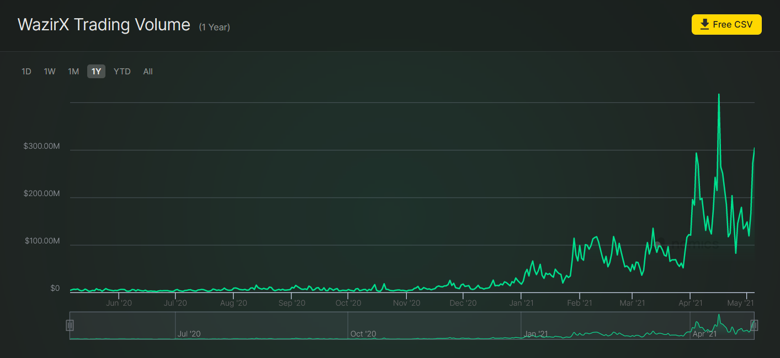Click the Jun '20 axis label
Image resolution: width=780 pixels, height=358 pixels.
click(x=119, y=303)
